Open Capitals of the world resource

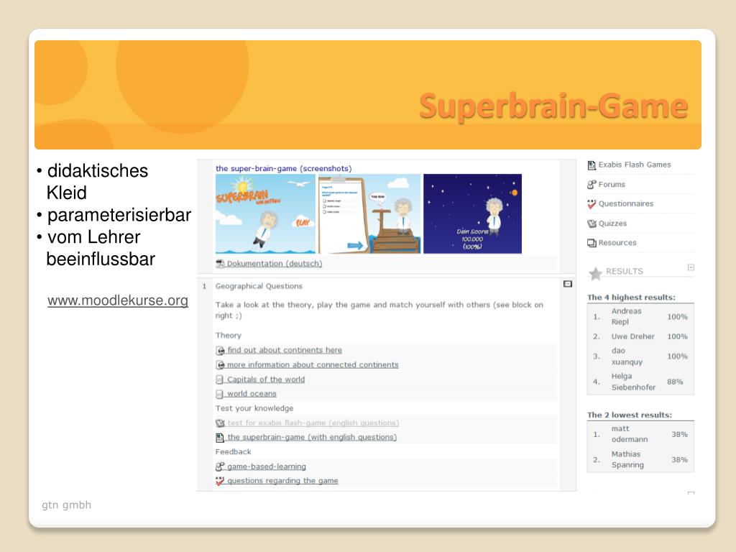pyautogui.click(x=266, y=379)
